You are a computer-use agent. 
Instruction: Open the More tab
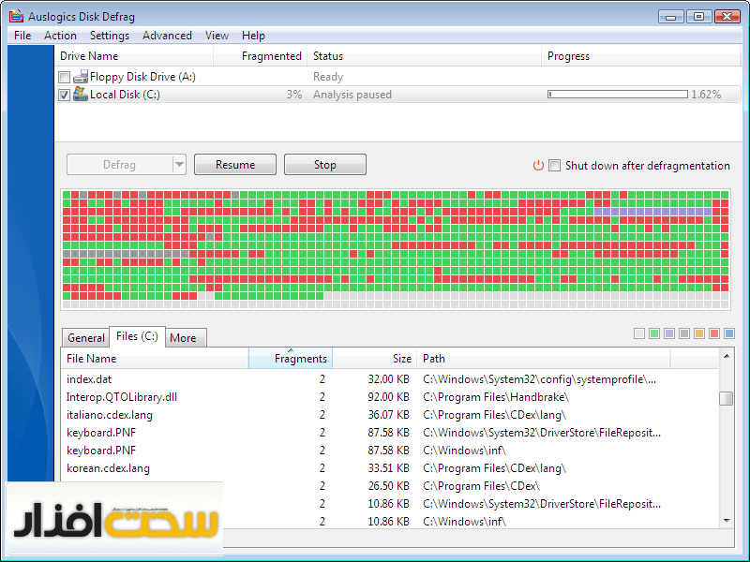pyautogui.click(x=183, y=338)
